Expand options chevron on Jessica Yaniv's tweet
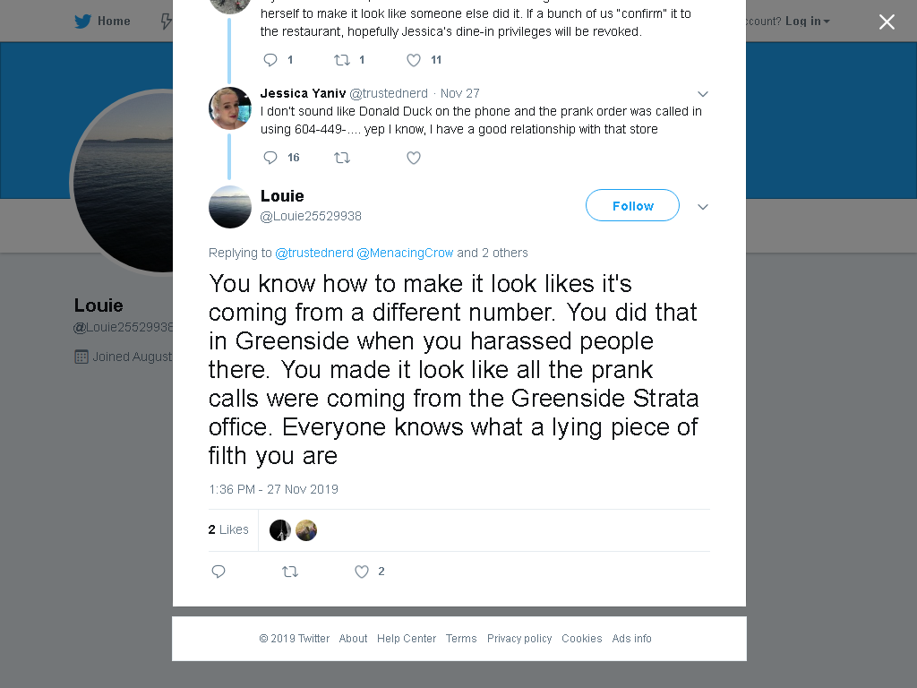This screenshot has width=917, height=688. coord(703,93)
